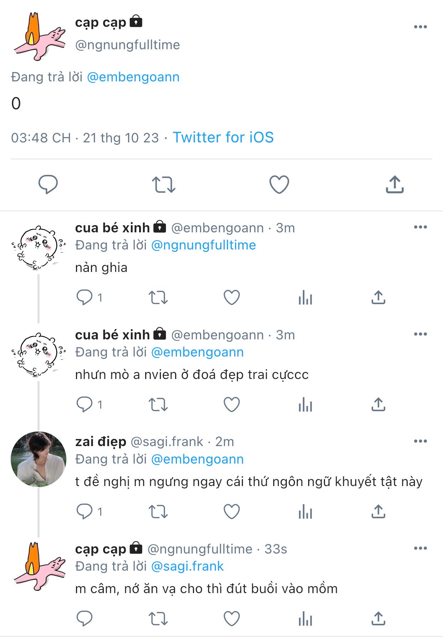Retweet the 'nhưn mò a nvien' reply

(158, 404)
